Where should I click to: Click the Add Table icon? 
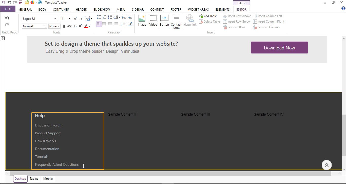(208, 16)
